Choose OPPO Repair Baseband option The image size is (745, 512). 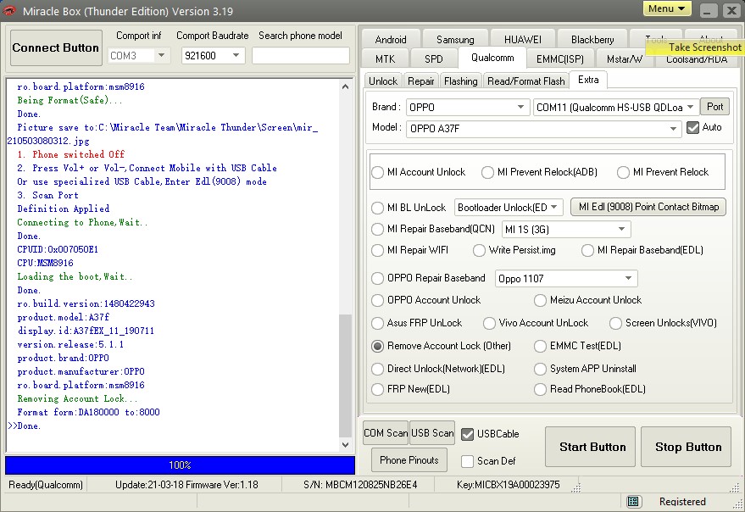pyautogui.click(x=378, y=279)
